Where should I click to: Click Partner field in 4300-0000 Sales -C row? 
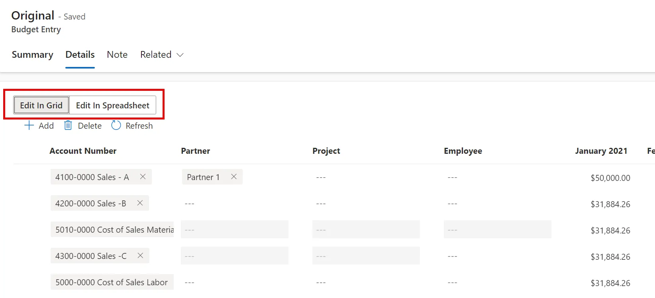coord(235,256)
